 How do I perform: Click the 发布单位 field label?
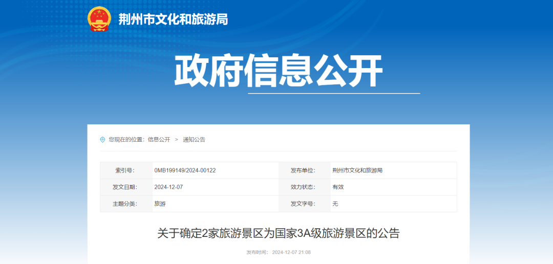(303, 170)
